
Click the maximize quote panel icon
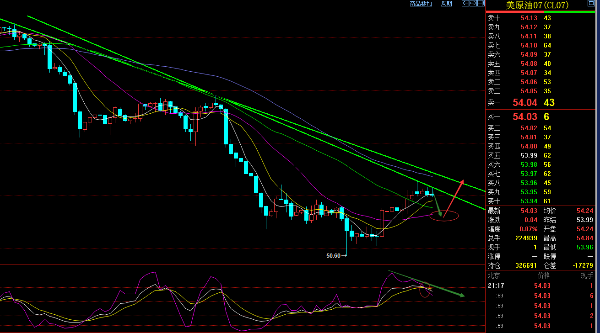click(x=591, y=3)
